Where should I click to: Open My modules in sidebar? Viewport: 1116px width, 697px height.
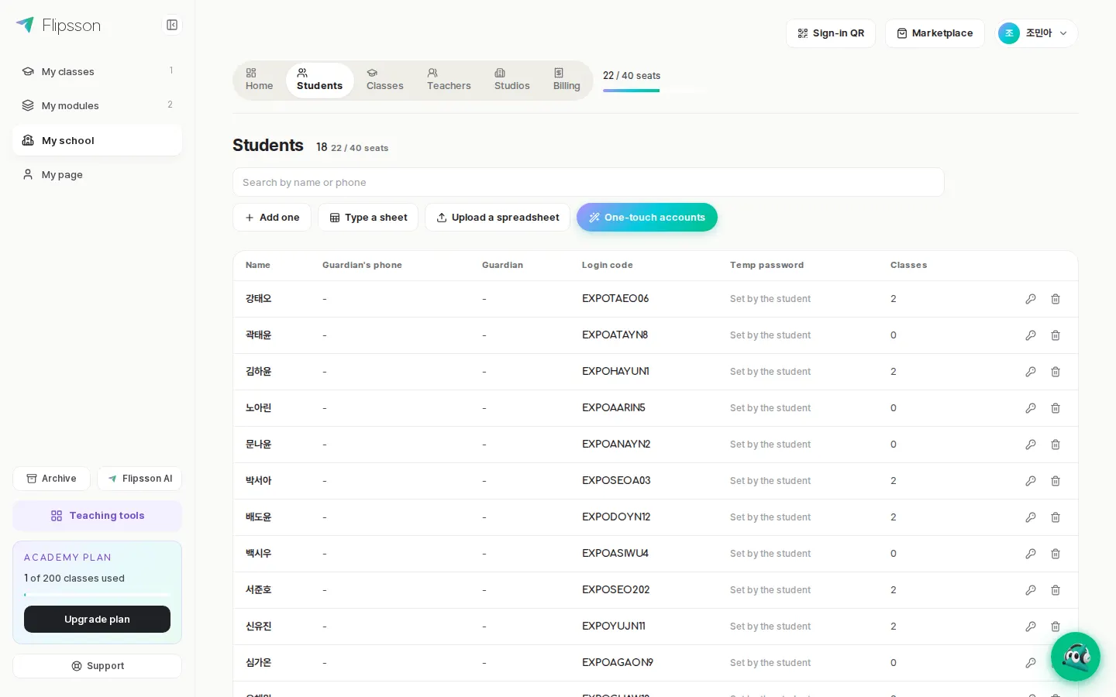[x=97, y=105]
